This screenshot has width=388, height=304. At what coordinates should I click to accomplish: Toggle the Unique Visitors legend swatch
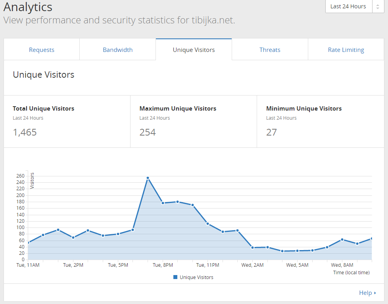coord(175,277)
